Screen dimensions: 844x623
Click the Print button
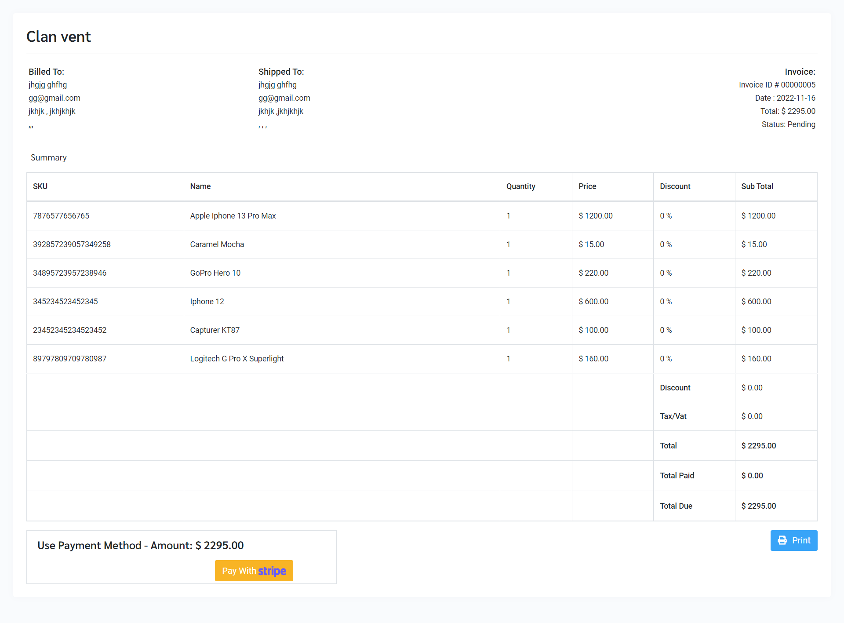point(793,540)
